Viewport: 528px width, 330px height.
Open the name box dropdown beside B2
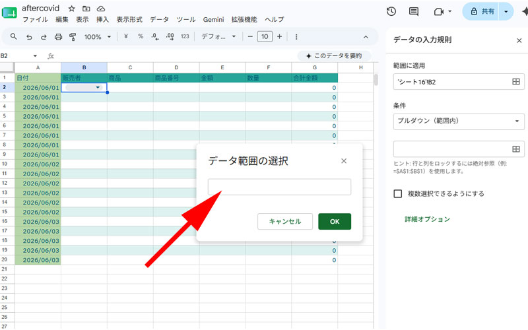coord(35,56)
